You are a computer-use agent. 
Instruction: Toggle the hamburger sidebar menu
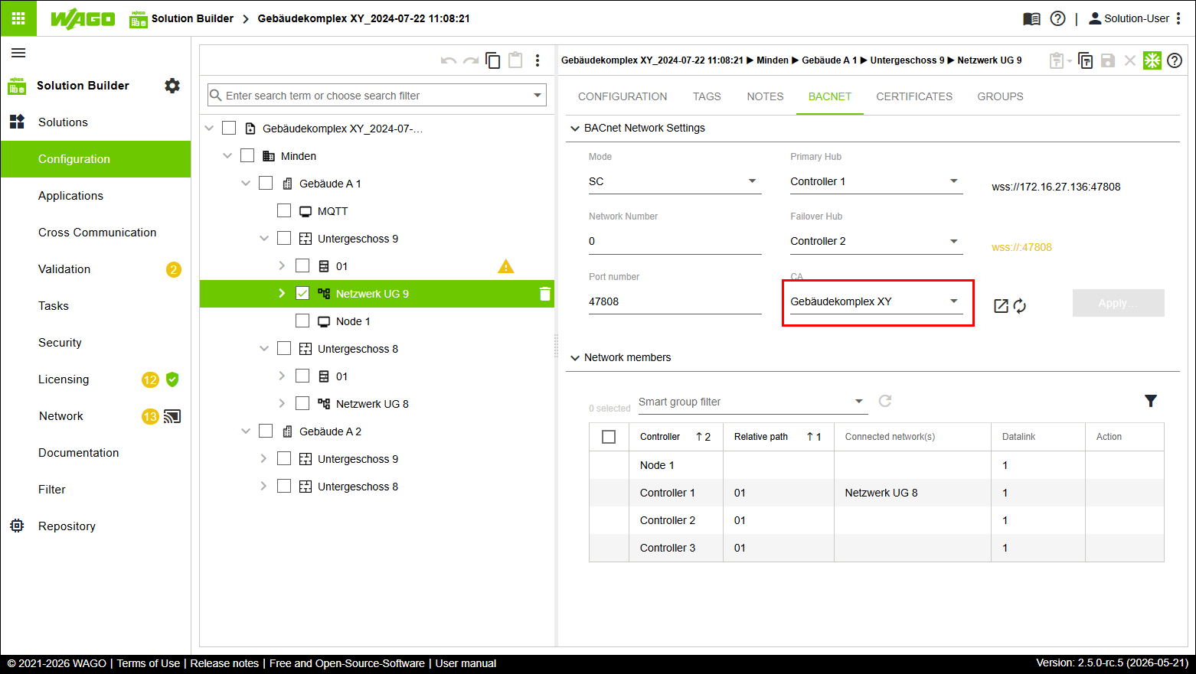(x=18, y=53)
